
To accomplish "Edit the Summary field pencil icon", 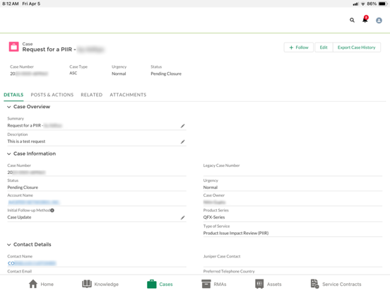I will click(182, 126).
